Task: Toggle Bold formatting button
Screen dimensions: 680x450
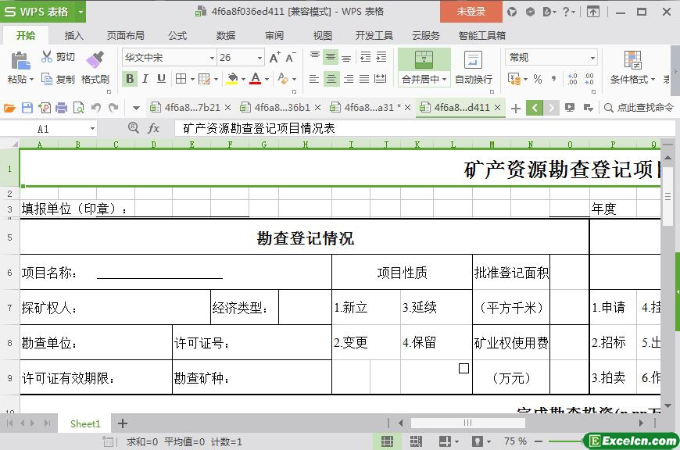Action: [x=130, y=79]
